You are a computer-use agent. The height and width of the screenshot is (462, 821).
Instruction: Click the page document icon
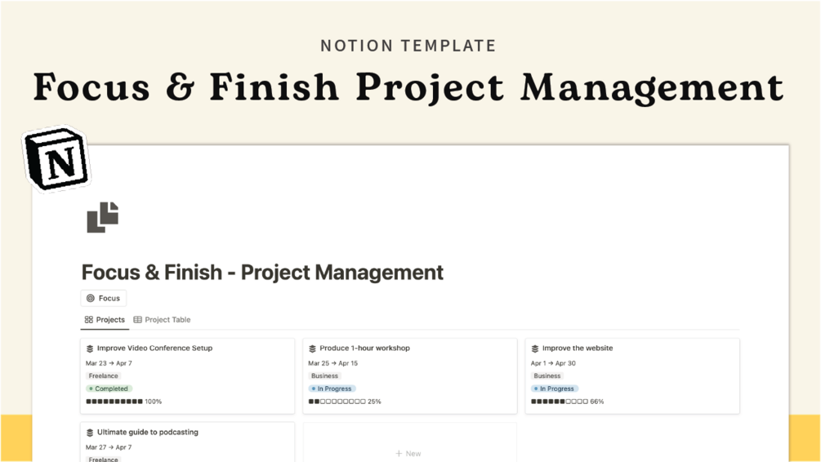[103, 217]
